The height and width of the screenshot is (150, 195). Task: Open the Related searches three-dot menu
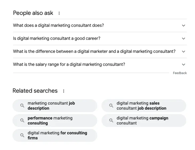click(64, 91)
